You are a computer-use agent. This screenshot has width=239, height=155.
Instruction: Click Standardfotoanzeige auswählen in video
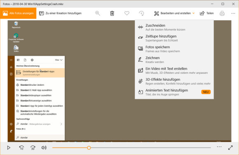click(x=40, y=101)
